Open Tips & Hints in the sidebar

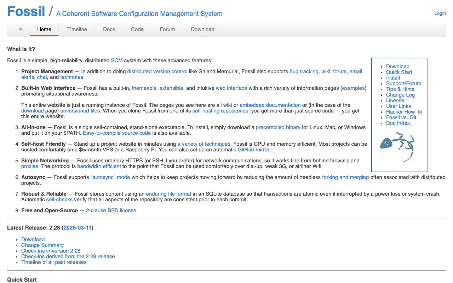[400, 89]
